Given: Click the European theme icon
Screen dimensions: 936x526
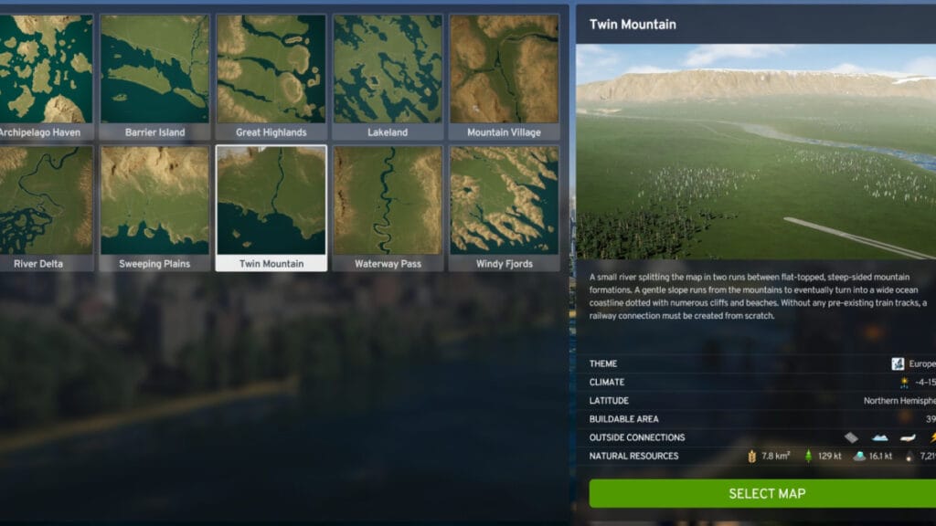Looking at the screenshot, I should [898, 363].
